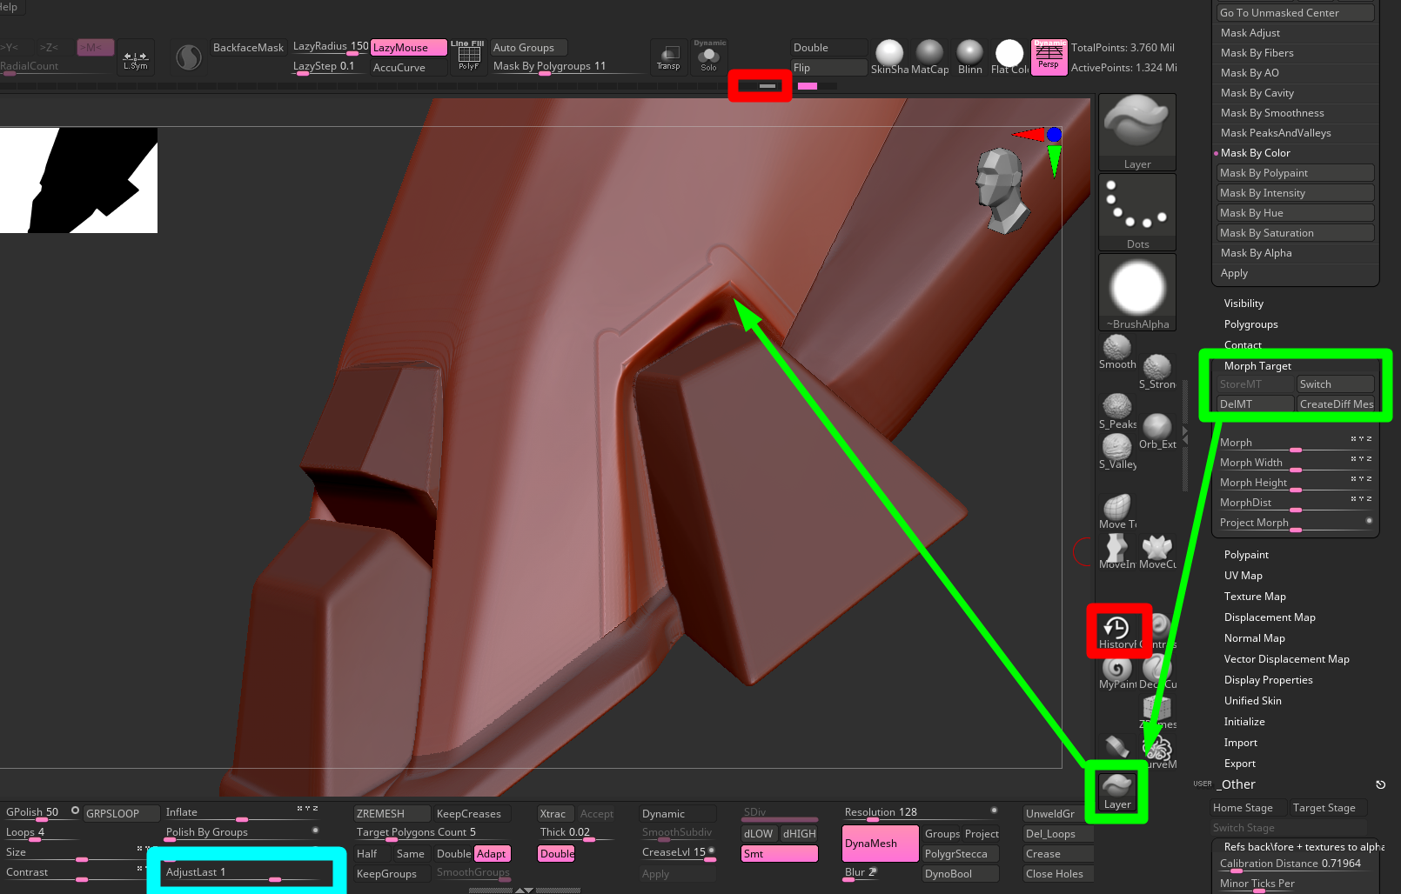Click the black-and-white alpha preview thumbnail
Viewport: 1401px width, 894px height.
click(x=78, y=181)
